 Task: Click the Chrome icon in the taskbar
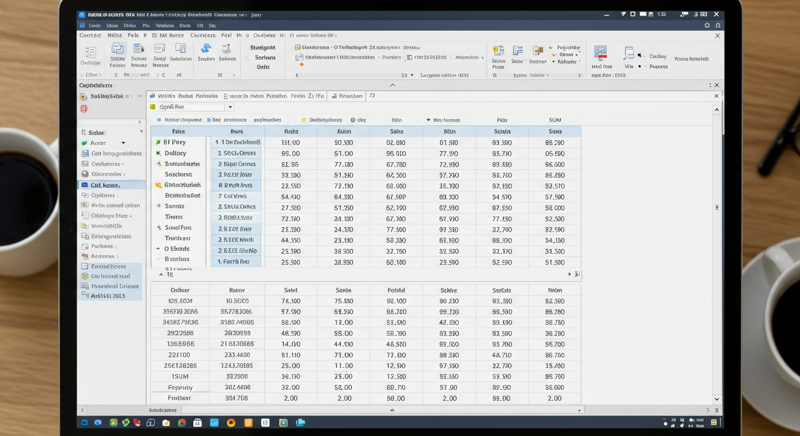(182, 423)
